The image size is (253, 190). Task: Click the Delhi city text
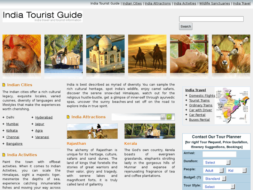tap(10, 117)
